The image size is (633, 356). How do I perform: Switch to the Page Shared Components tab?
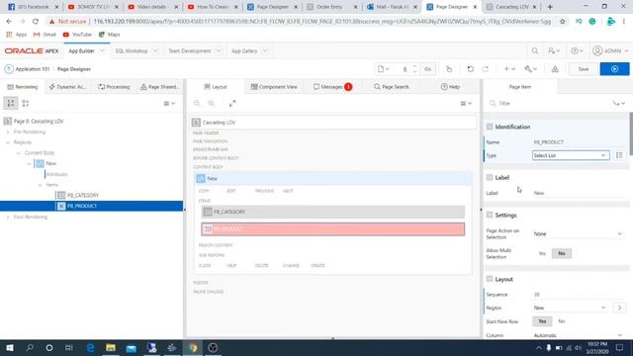(x=159, y=87)
